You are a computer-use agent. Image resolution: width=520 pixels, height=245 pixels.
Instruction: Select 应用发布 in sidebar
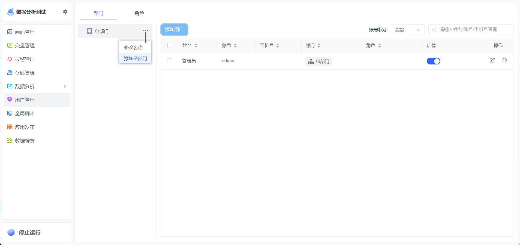(25, 127)
